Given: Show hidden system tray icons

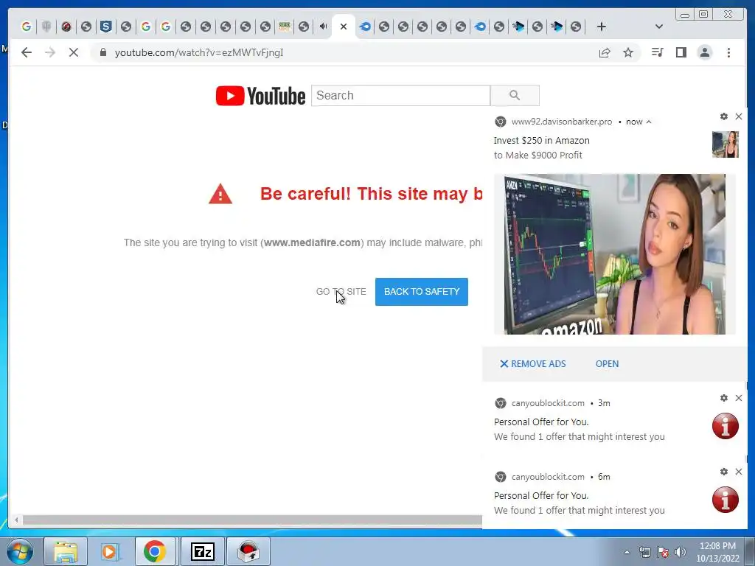Looking at the screenshot, I should pos(627,552).
